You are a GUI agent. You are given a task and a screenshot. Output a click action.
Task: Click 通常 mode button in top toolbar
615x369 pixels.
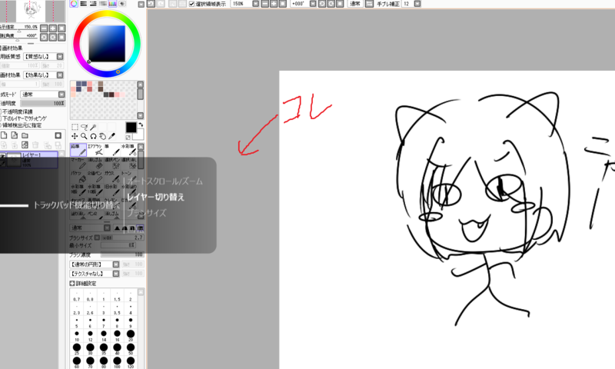tap(355, 4)
